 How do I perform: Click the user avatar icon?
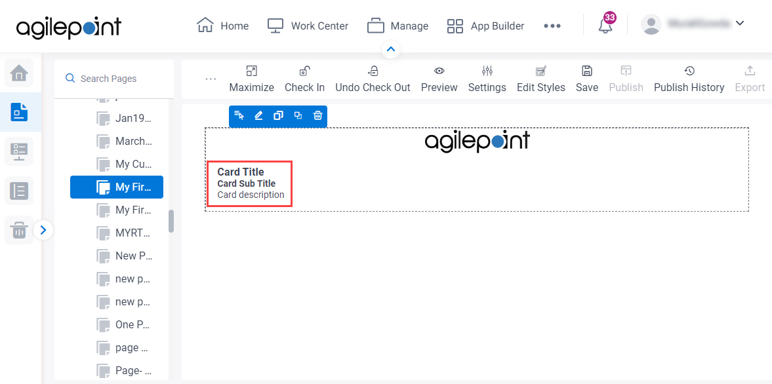[651, 25]
